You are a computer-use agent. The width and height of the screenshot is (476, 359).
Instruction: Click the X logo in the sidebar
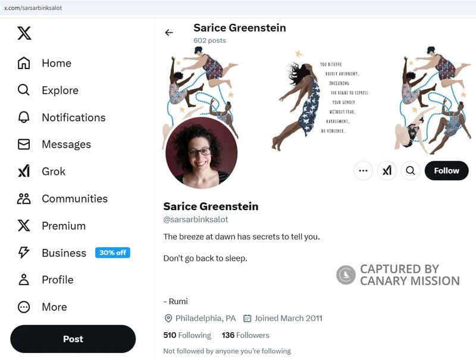tap(24, 33)
